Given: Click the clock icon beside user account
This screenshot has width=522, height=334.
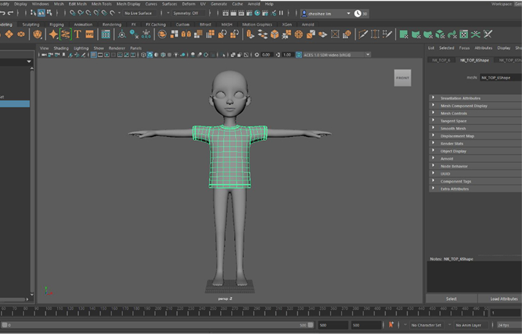Looking at the screenshot, I should [x=357, y=13].
